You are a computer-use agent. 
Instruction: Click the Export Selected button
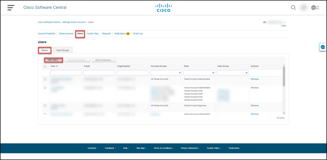104,60
